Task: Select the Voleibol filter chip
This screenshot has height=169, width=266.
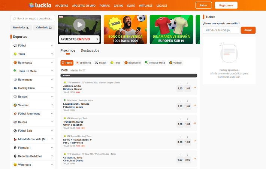Action: pos(176,63)
